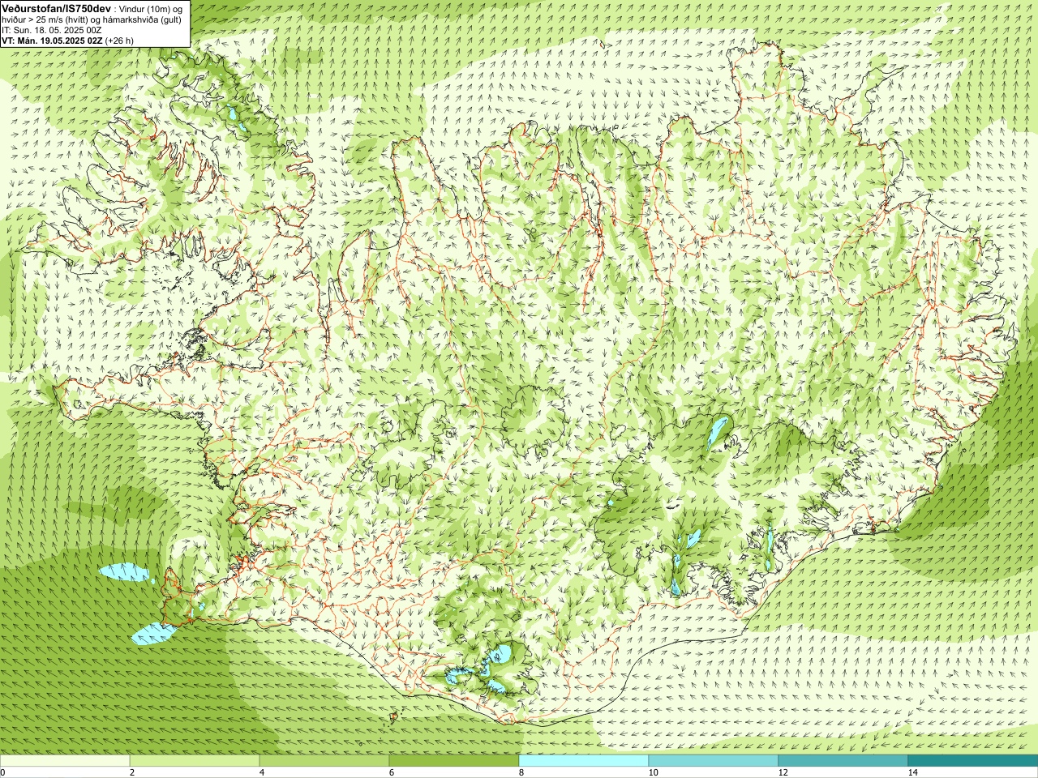Viewport: 1038px width, 778px height.
Task: Click the 'VT: Mán. 19.05.2025 02Z' valid time line
Action: 52,40
